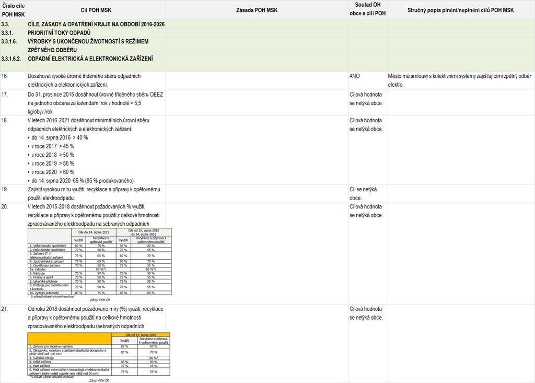
Task: Click goal number '20.'
Action: point(4,206)
